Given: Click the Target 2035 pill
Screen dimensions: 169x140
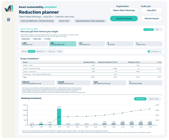Looking at the screenshot, I should (37, 39).
